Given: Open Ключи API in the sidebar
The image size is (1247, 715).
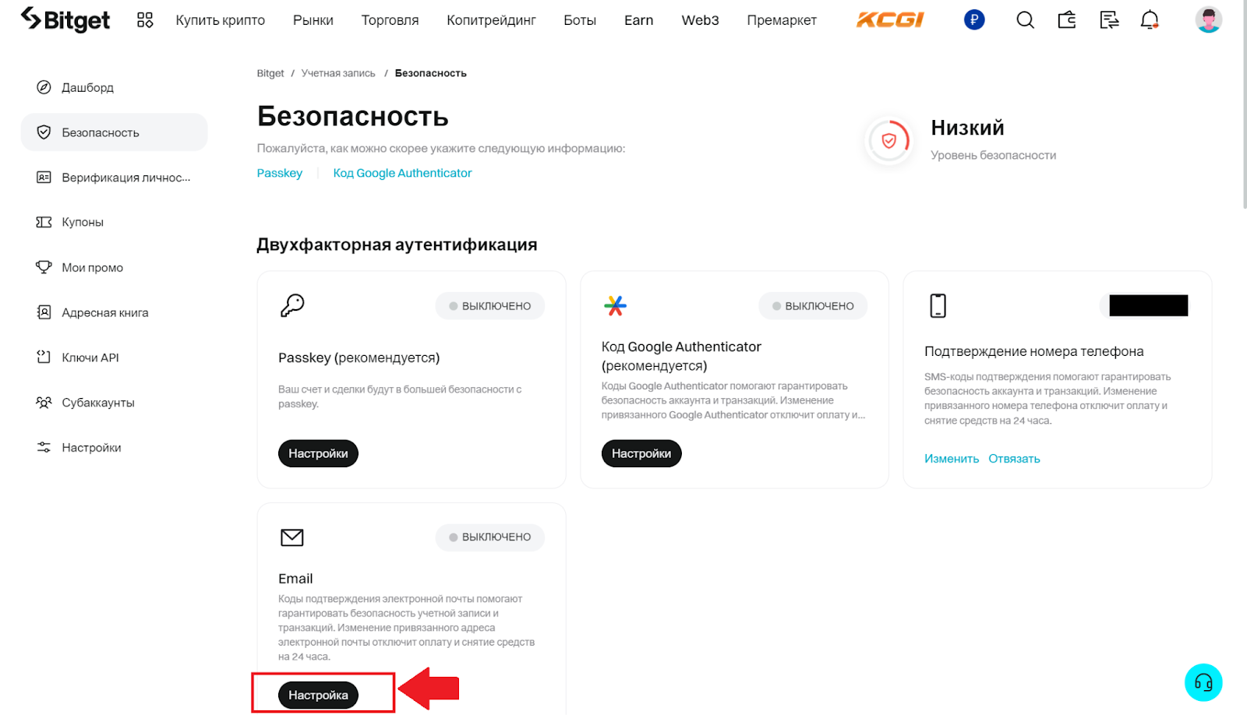Looking at the screenshot, I should pos(90,357).
